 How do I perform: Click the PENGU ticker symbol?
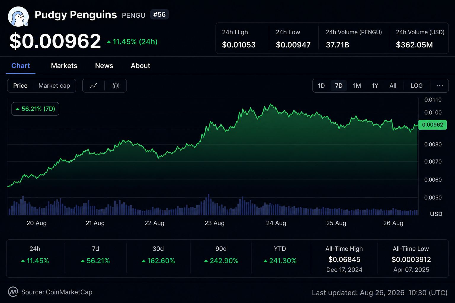click(x=134, y=15)
